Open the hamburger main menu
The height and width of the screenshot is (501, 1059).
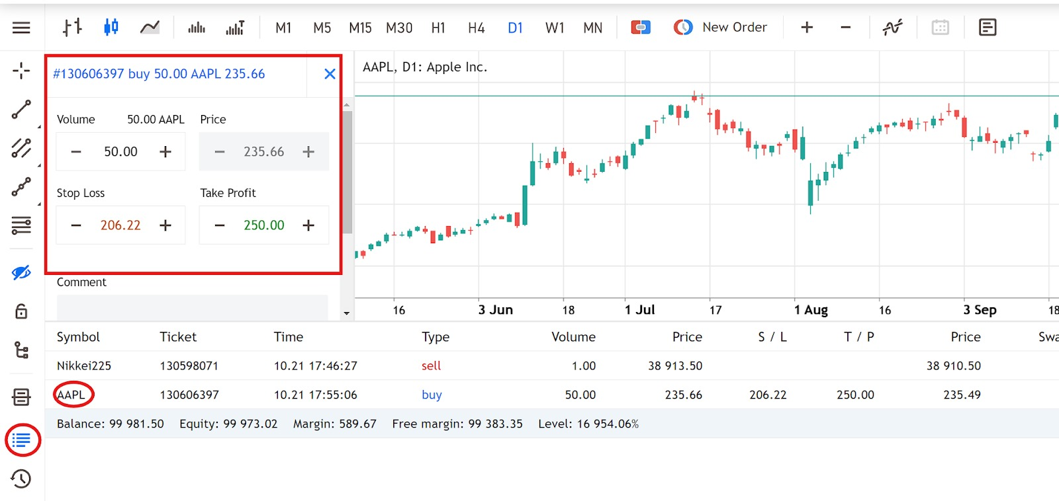[x=21, y=28]
